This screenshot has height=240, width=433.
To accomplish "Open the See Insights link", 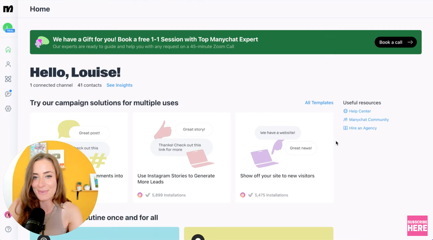I will tap(119, 85).
